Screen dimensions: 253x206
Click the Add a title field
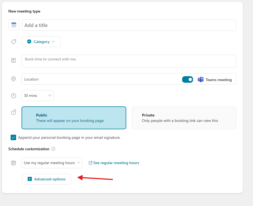point(129,25)
